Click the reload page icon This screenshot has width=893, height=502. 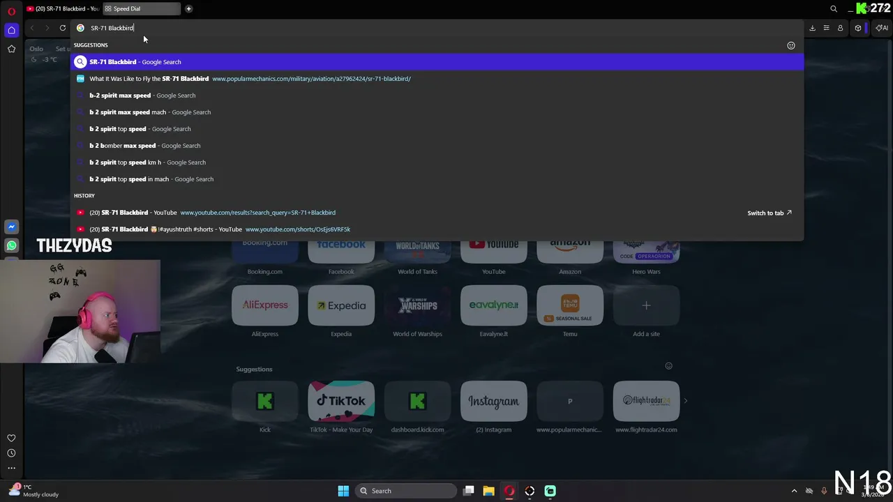click(63, 28)
